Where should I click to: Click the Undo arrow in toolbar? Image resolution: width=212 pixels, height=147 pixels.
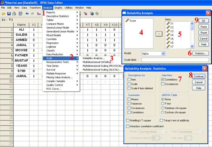(27, 14)
